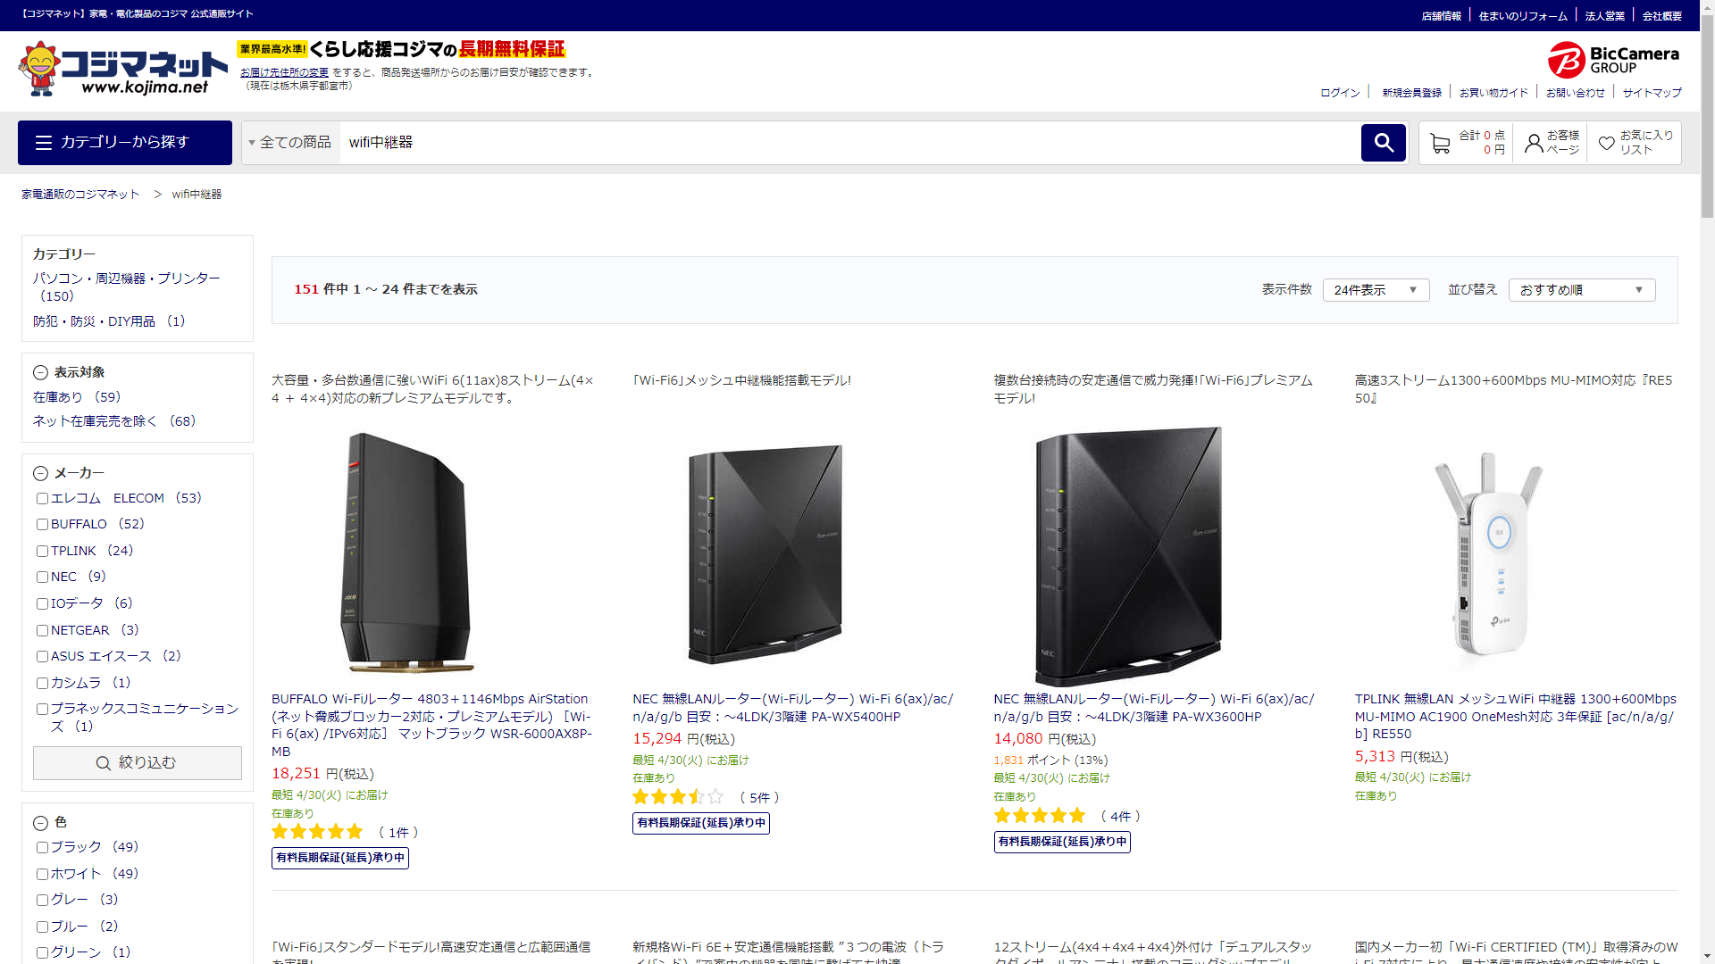Open the お買い物ガイド menu link
Viewport: 1715px width, 964px height.
tap(1493, 93)
